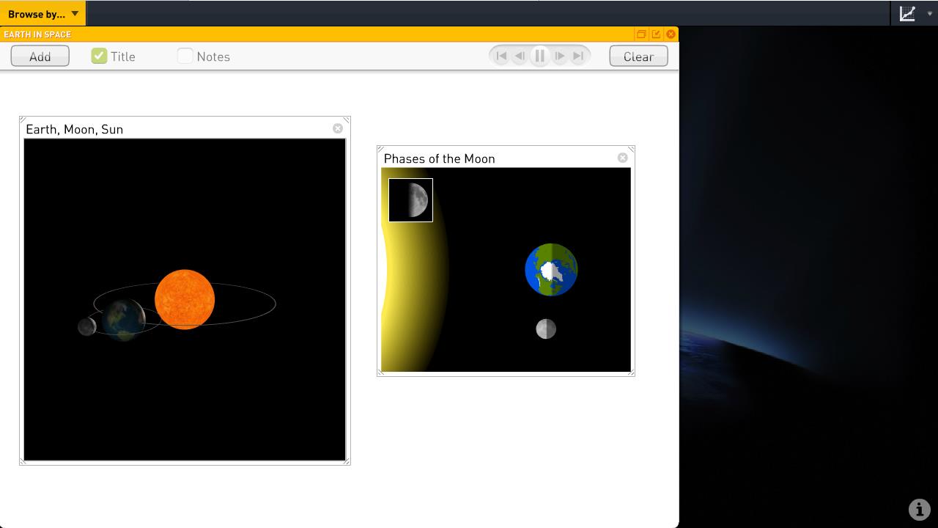938x528 pixels.
Task: Click the Moon in the orbit animation
Action: tap(87, 326)
